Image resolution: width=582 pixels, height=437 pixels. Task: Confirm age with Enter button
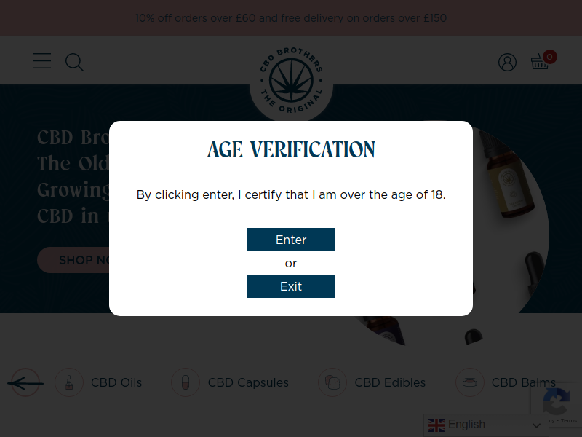(291, 240)
